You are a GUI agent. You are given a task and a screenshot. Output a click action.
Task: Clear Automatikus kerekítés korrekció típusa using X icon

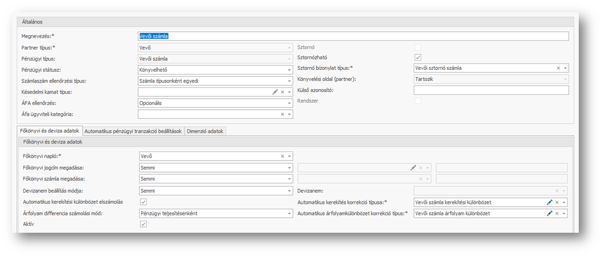coord(557,202)
